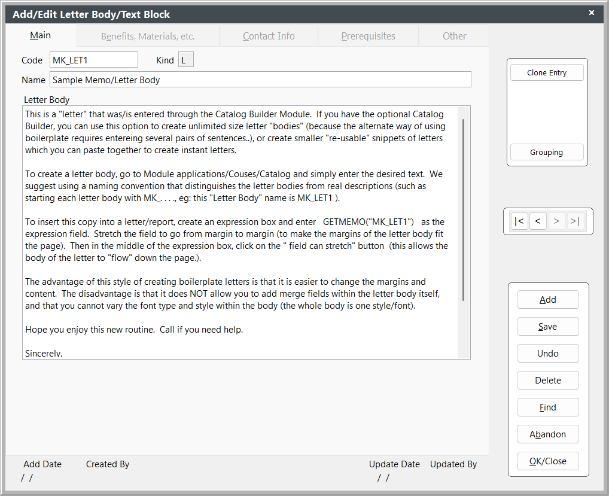This screenshot has height=496, width=609.
Task: Abandon the current edits
Action: point(548,434)
